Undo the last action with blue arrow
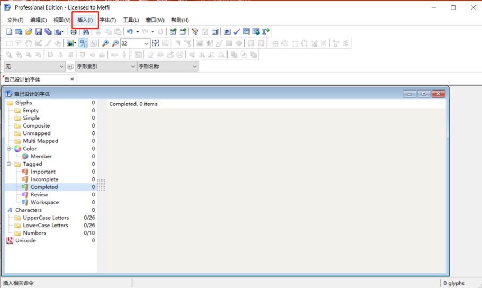The width and height of the screenshot is (482, 288). [x=130, y=31]
